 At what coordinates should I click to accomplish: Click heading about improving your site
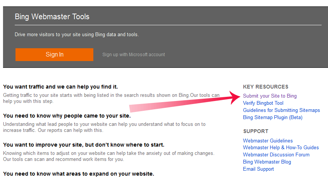(84, 145)
